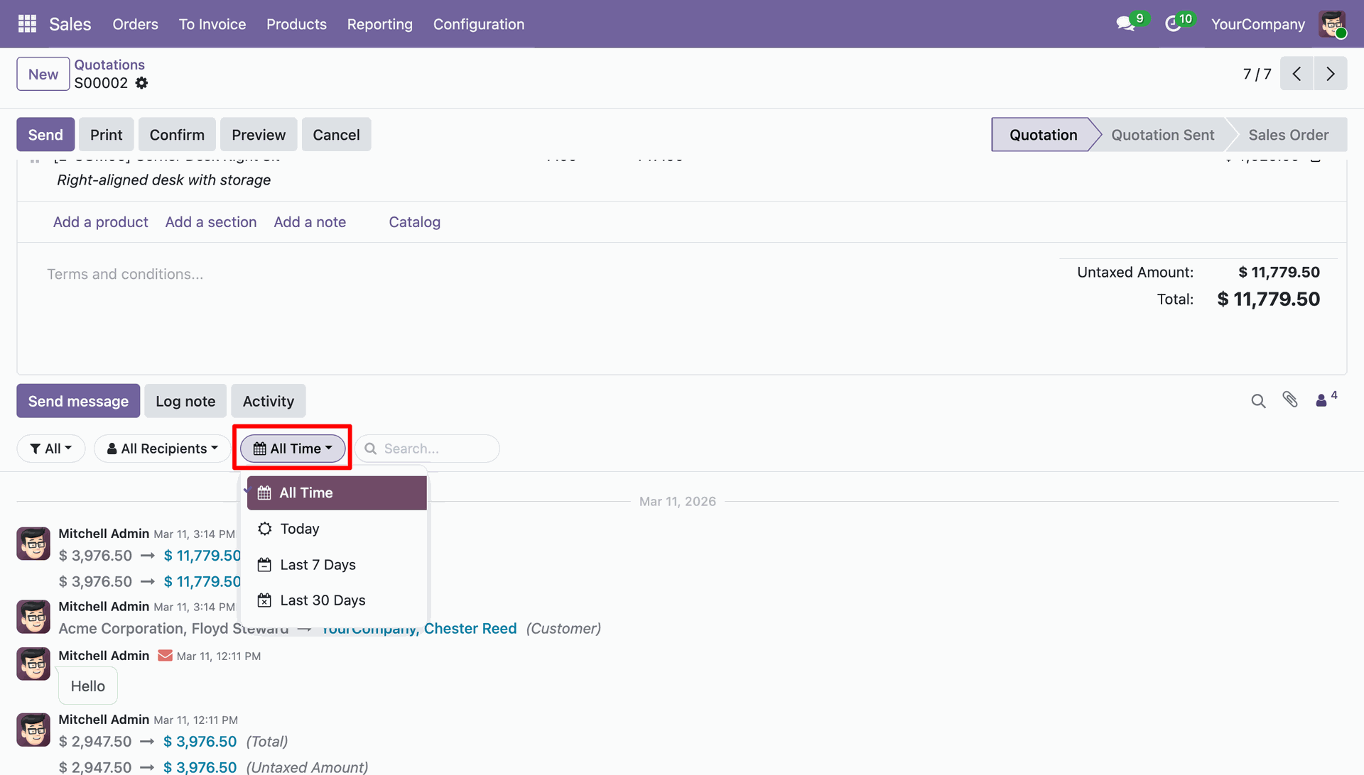This screenshot has height=775, width=1364.
Task: Open the apps grid menu icon
Action: point(27,23)
